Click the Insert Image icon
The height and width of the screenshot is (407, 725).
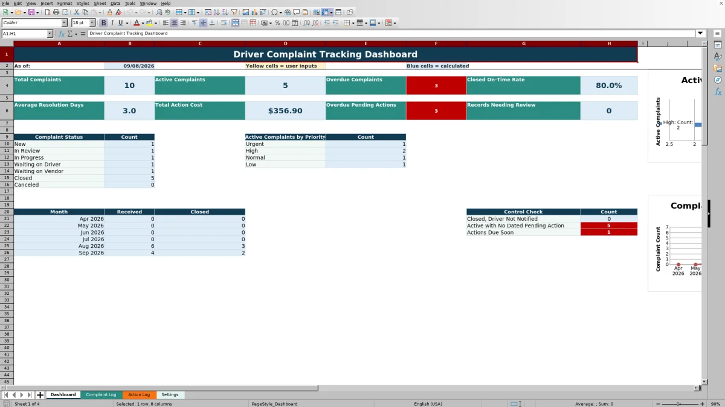(x=245, y=12)
